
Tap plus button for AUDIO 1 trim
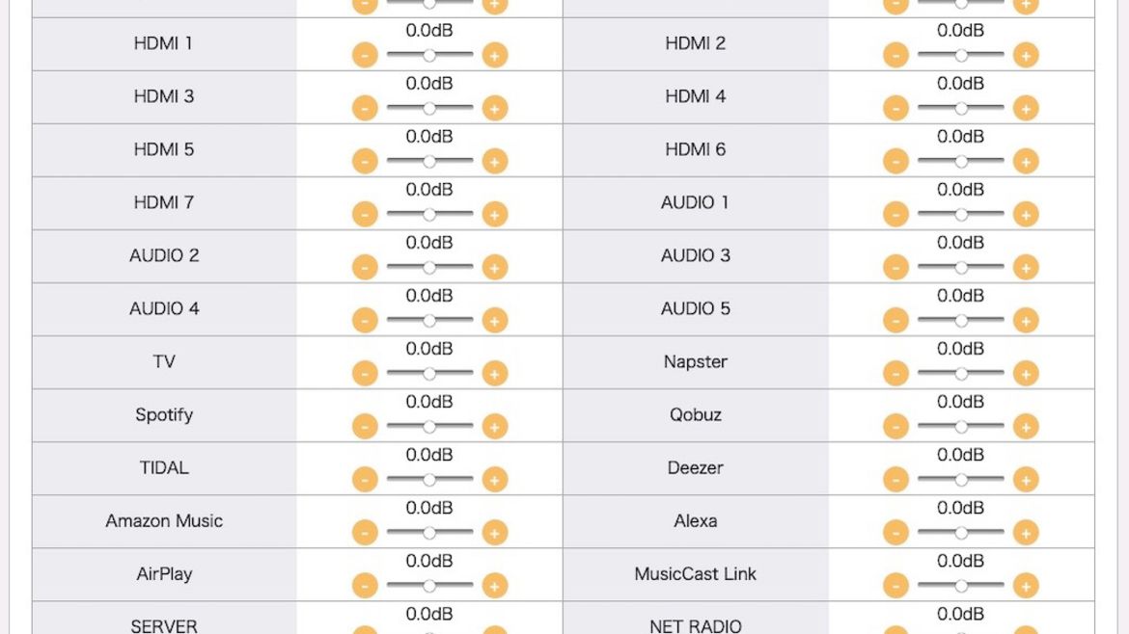click(1026, 214)
